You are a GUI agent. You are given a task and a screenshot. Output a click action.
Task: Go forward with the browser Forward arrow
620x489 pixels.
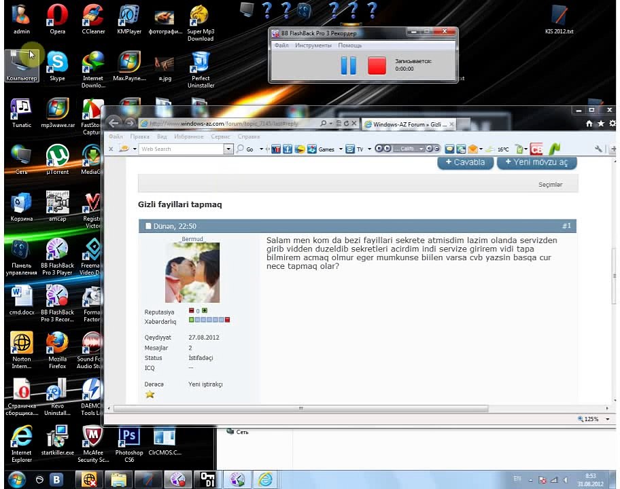(130, 123)
